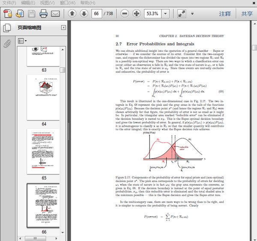Open the 文件(F) menu
257x241 pixels.
click(x=9, y=3)
